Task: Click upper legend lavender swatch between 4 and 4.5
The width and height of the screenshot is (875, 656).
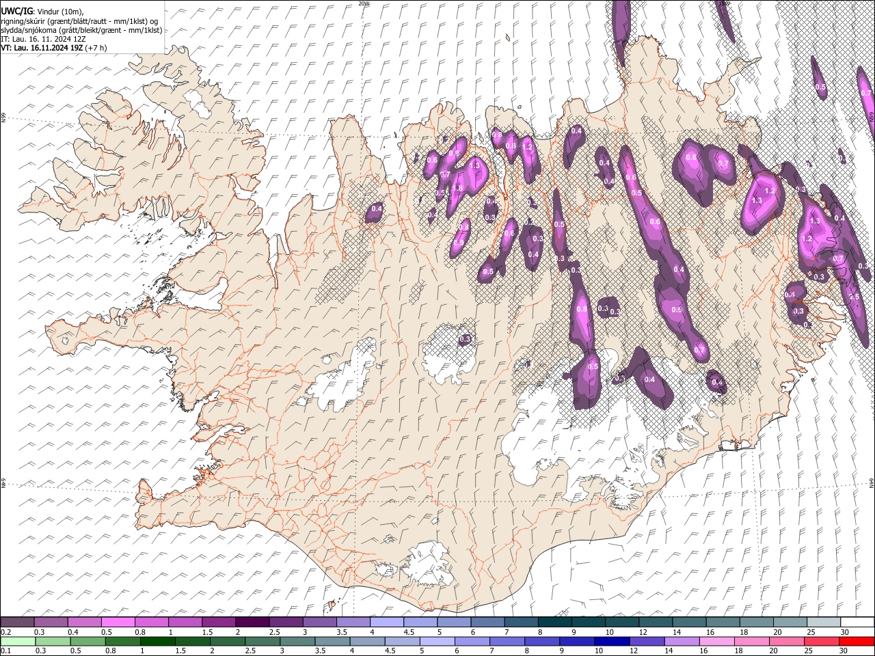Action: (x=386, y=622)
